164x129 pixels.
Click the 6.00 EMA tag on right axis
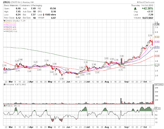[157, 37]
